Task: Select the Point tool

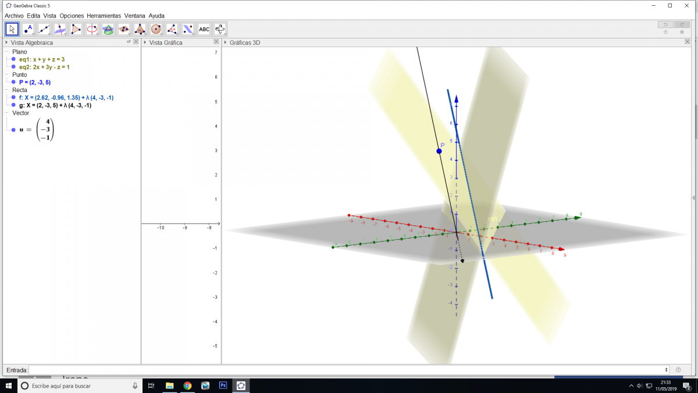Action: click(x=28, y=29)
